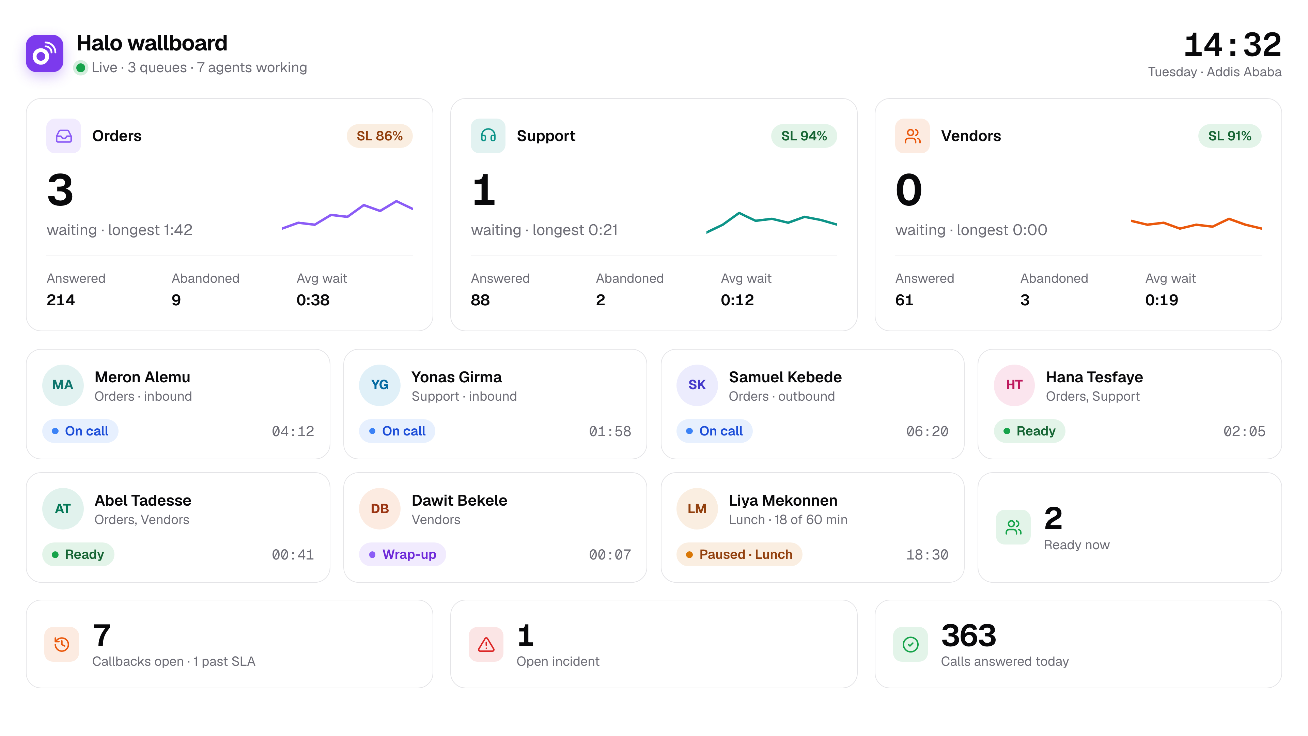Image resolution: width=1308 pixels, height=736 pixels.
Task: Click the Support queue headphones icon
Action: point(488,136)
